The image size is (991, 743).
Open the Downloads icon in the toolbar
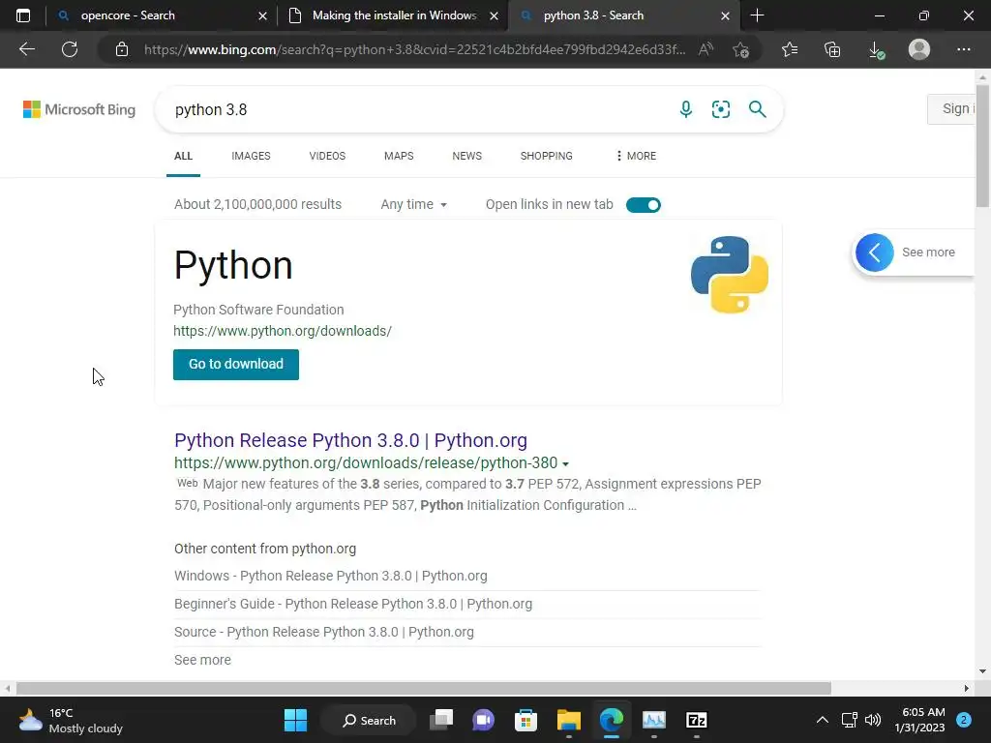pos(876,49)
